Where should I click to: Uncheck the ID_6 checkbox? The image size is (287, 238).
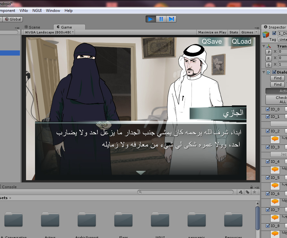coord(268,194)
